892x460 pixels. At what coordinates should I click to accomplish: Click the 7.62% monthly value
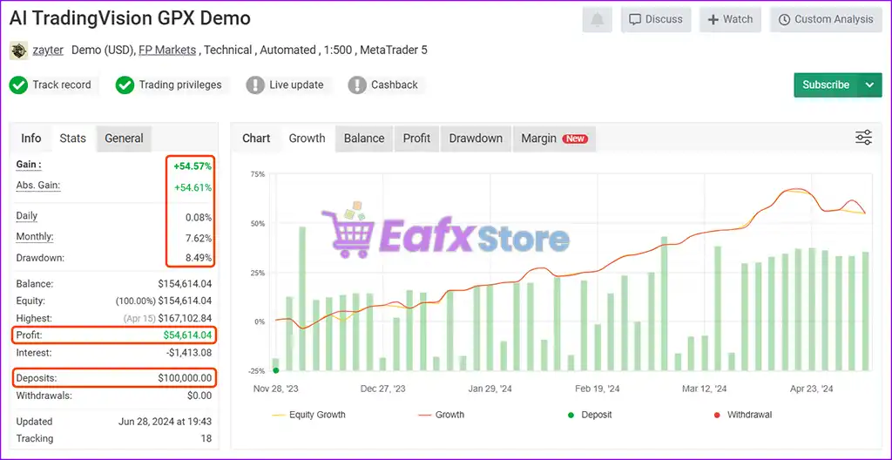pos(199,238)
